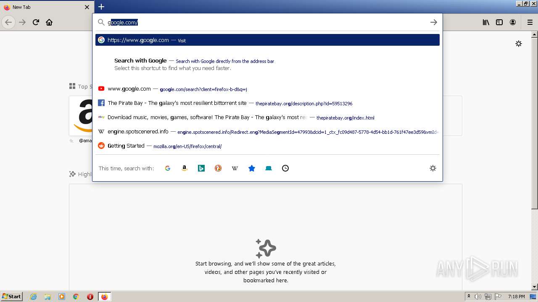Image resolution: width=538 pixels, height=302 pixels.
Task: Open the Firefox Account icon
Action: click(513, 22)
